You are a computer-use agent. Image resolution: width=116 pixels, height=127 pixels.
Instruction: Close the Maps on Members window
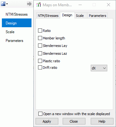[x=109, y=5]
